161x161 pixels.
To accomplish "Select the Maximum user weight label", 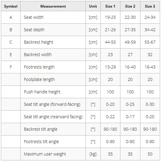I will 45,154.
